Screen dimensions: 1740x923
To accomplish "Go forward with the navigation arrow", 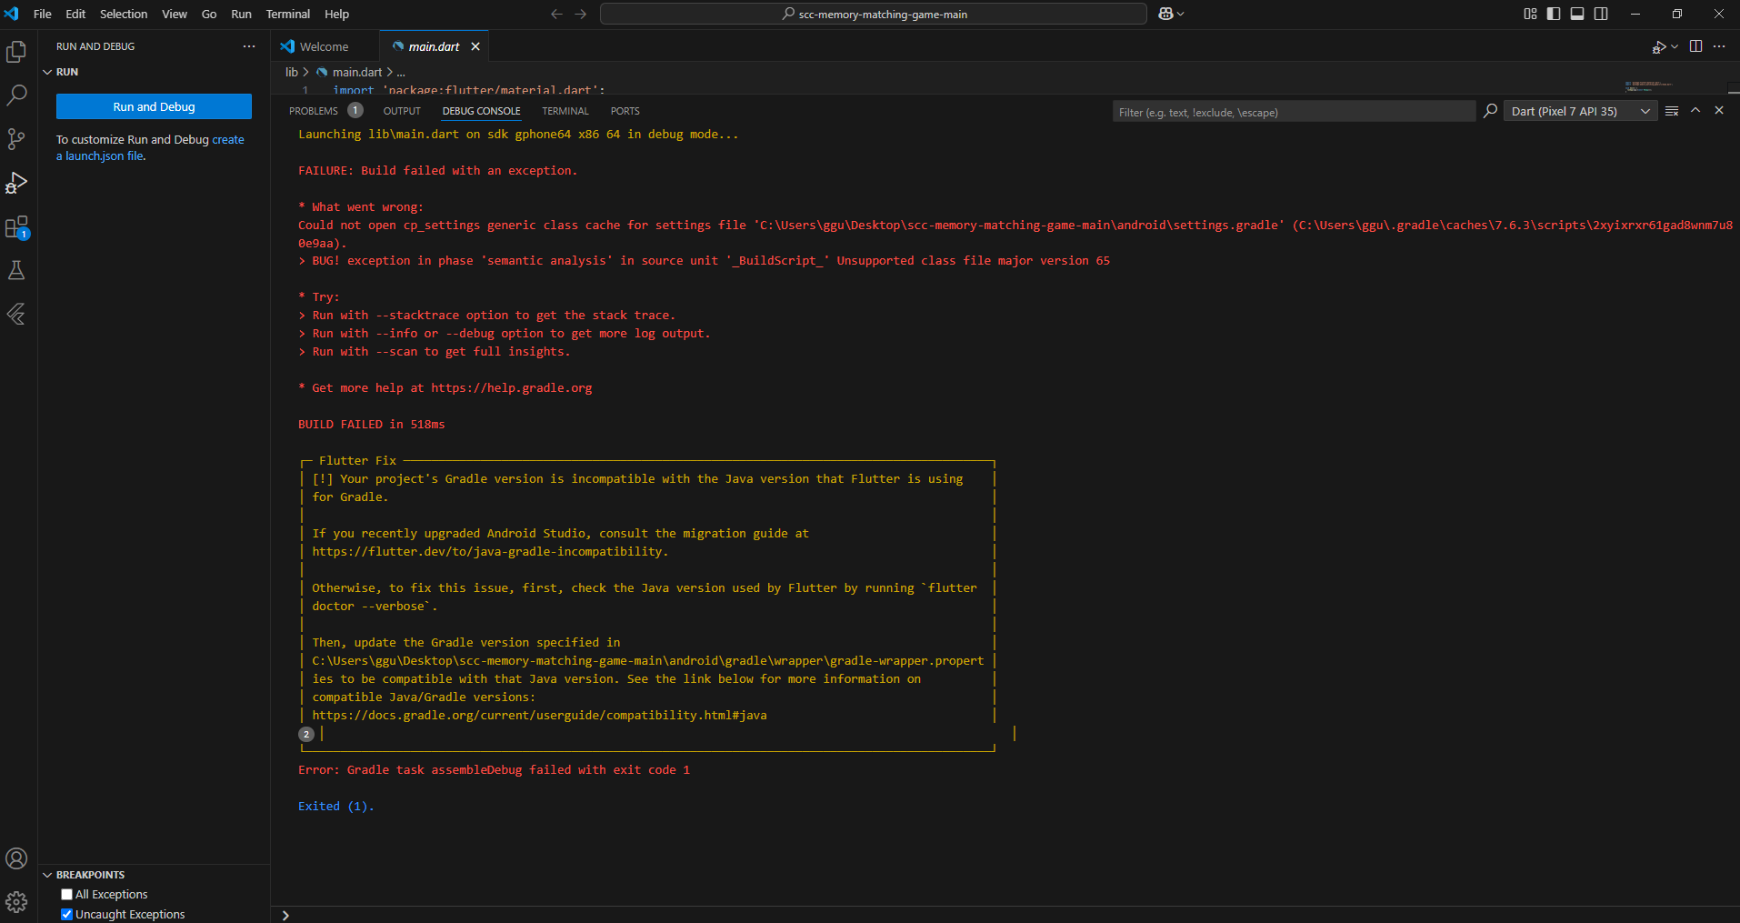I will [580, 14].
